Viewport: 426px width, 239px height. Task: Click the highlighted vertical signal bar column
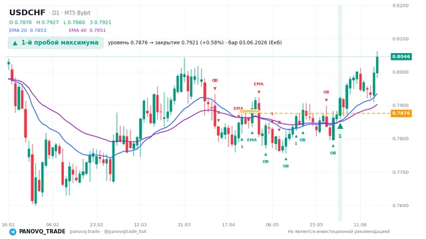pos(340,112)
